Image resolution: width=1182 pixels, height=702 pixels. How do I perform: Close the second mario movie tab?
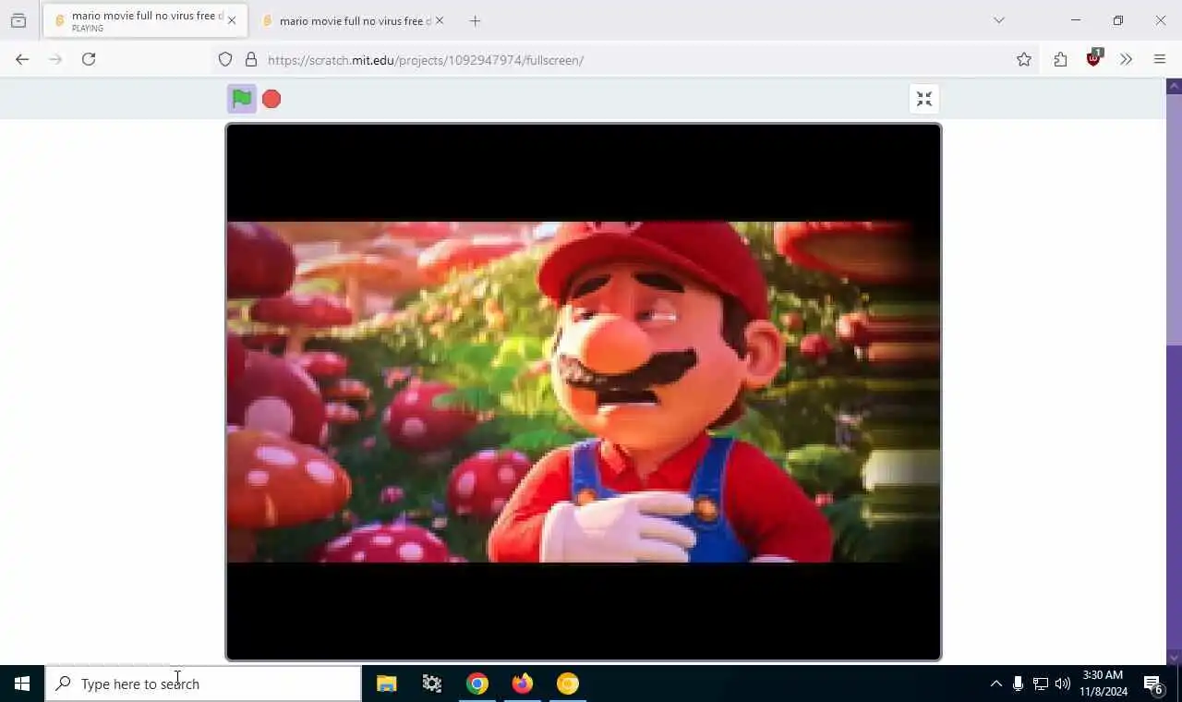tap(440, 20)
